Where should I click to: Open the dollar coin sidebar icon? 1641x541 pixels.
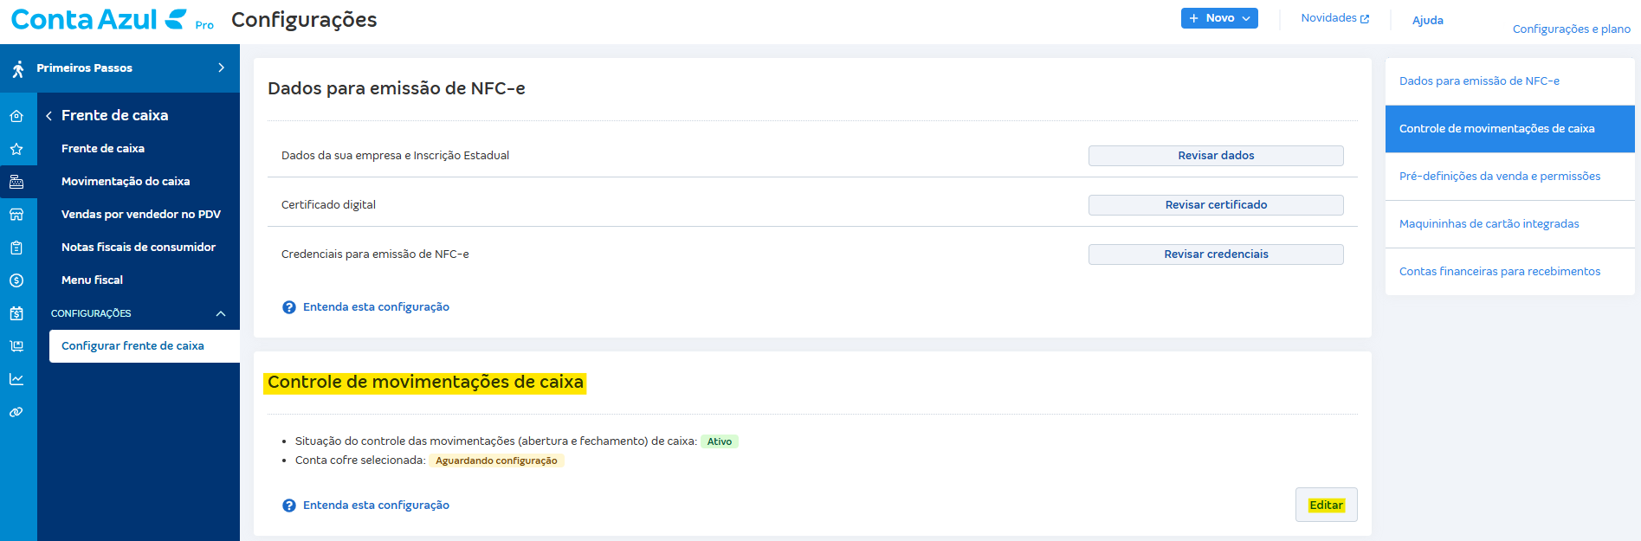16,280
